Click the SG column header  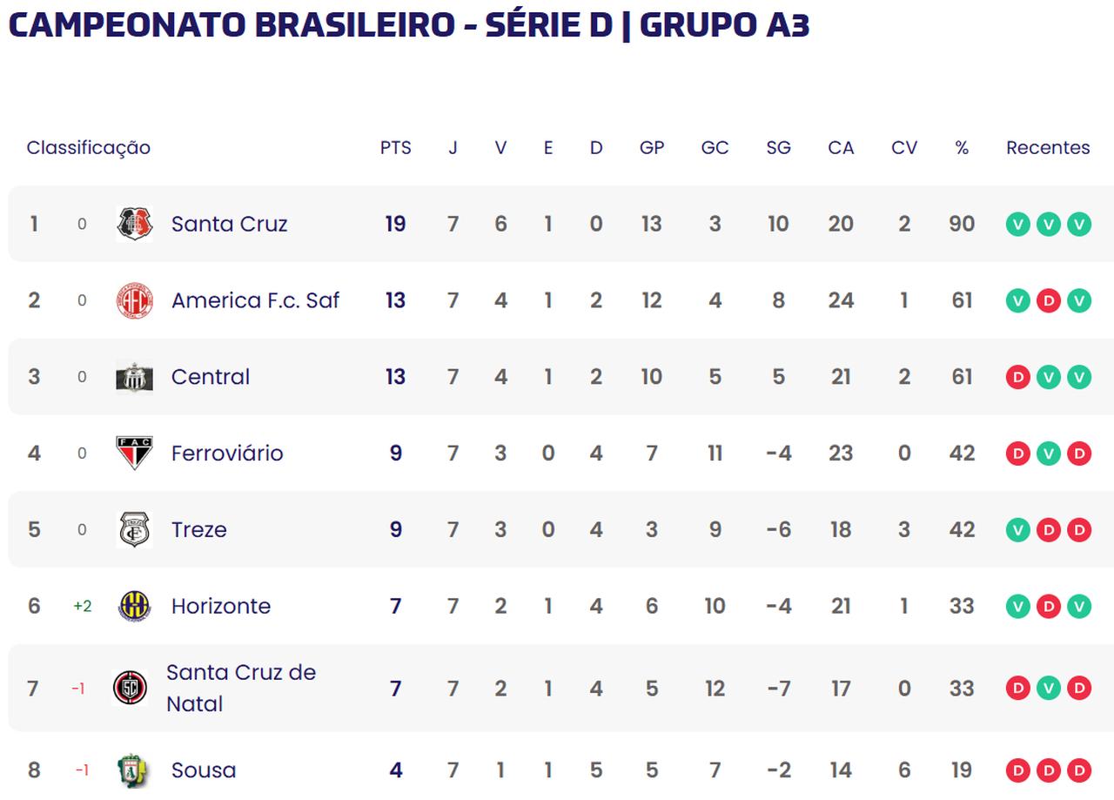pyautogui.click(x=778, y=148)
